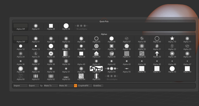Select the Alpha 60 scratches alpha
This screenshot has height=106, width=199.
(21, 77)
